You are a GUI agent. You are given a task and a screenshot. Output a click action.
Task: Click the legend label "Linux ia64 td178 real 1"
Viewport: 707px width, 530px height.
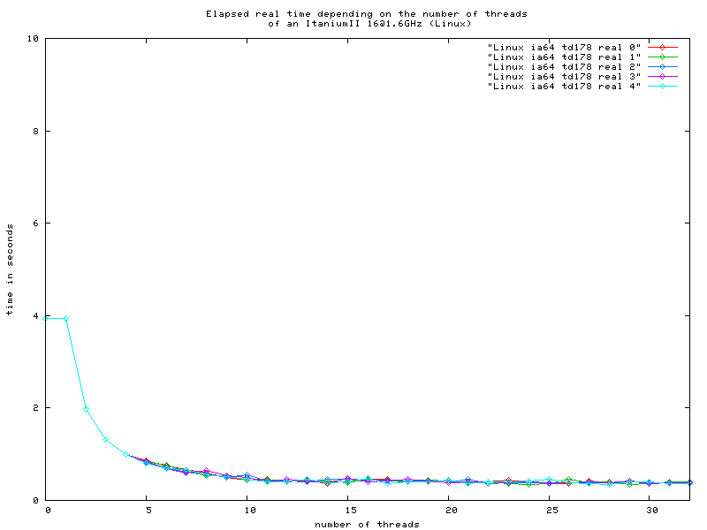coord(563,57)
